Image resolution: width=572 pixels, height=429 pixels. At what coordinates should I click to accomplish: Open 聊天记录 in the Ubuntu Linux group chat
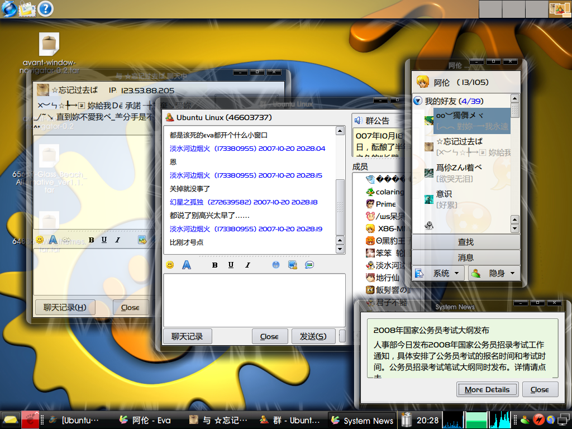187,336
